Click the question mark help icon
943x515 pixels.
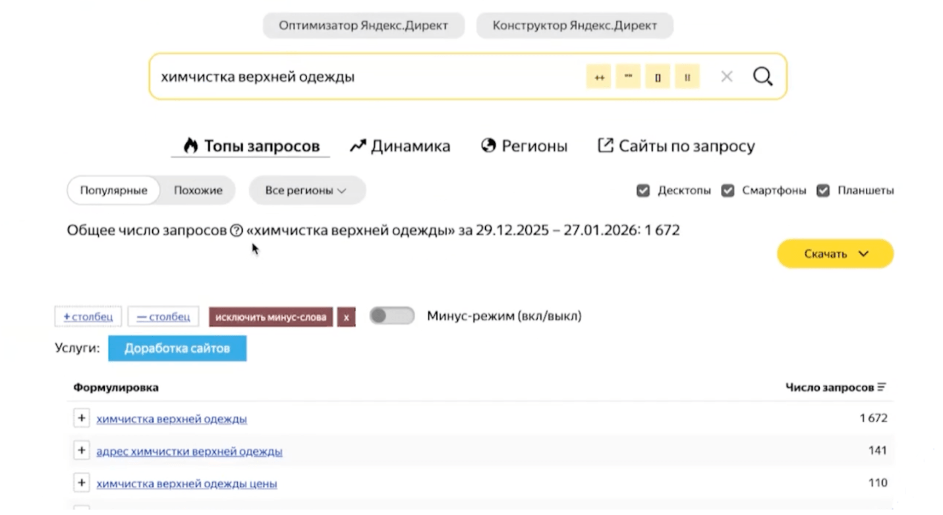(237, 231)
